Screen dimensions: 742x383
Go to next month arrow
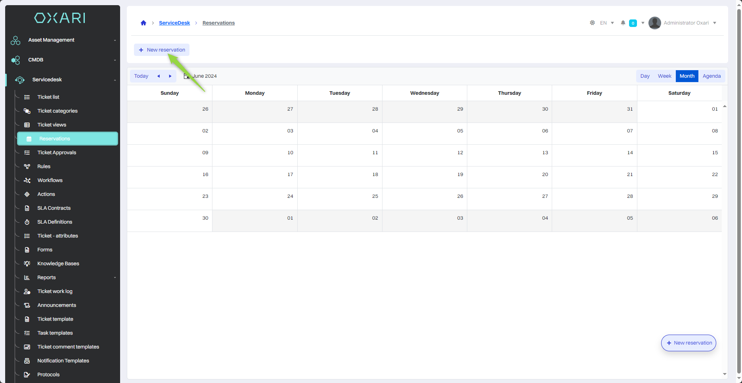pos(170,76)
